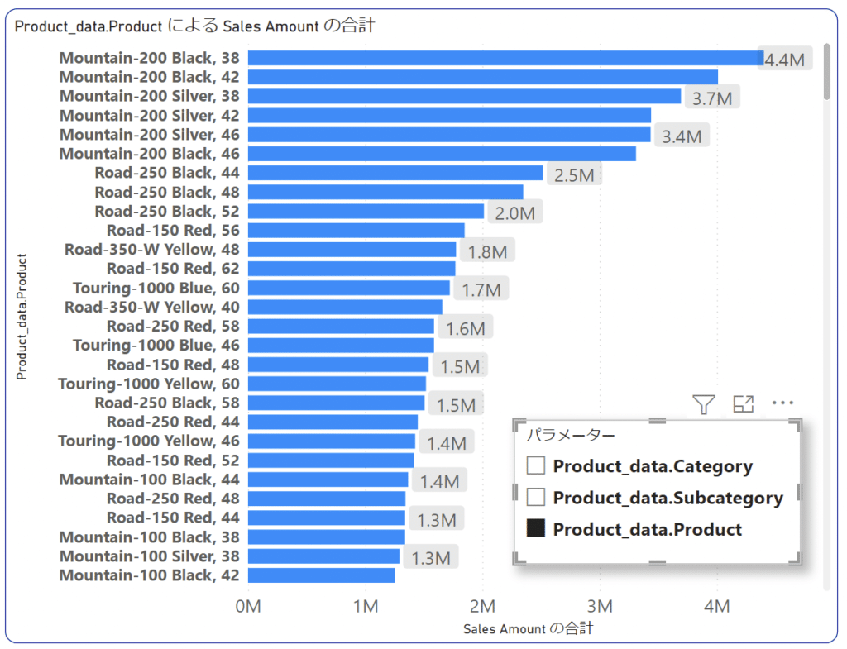The height and width of the screenshot is (649, 847).
Task: Open the filter funnel icon above the slicer
Action: 702,403
